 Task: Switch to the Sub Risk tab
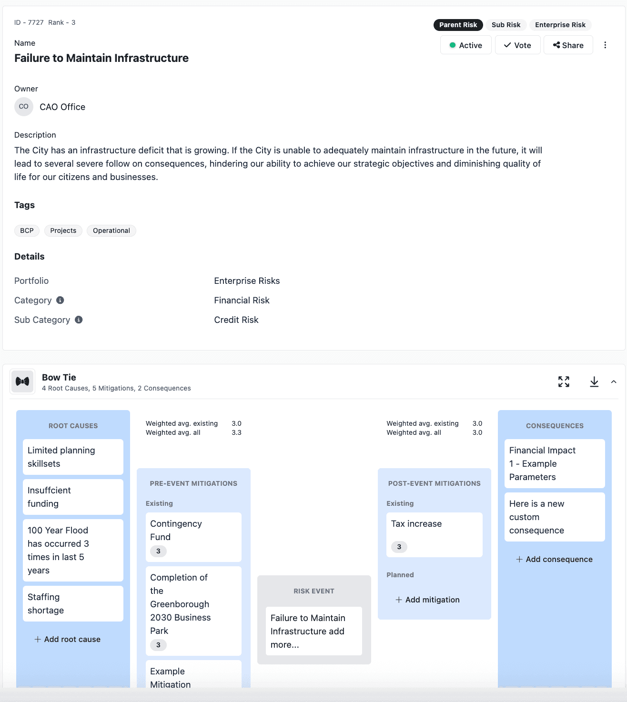(x=506, y=25)
